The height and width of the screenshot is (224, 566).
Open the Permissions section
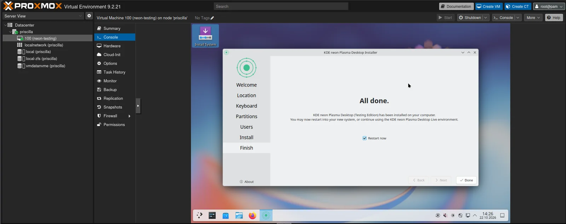tap(115, 125)
